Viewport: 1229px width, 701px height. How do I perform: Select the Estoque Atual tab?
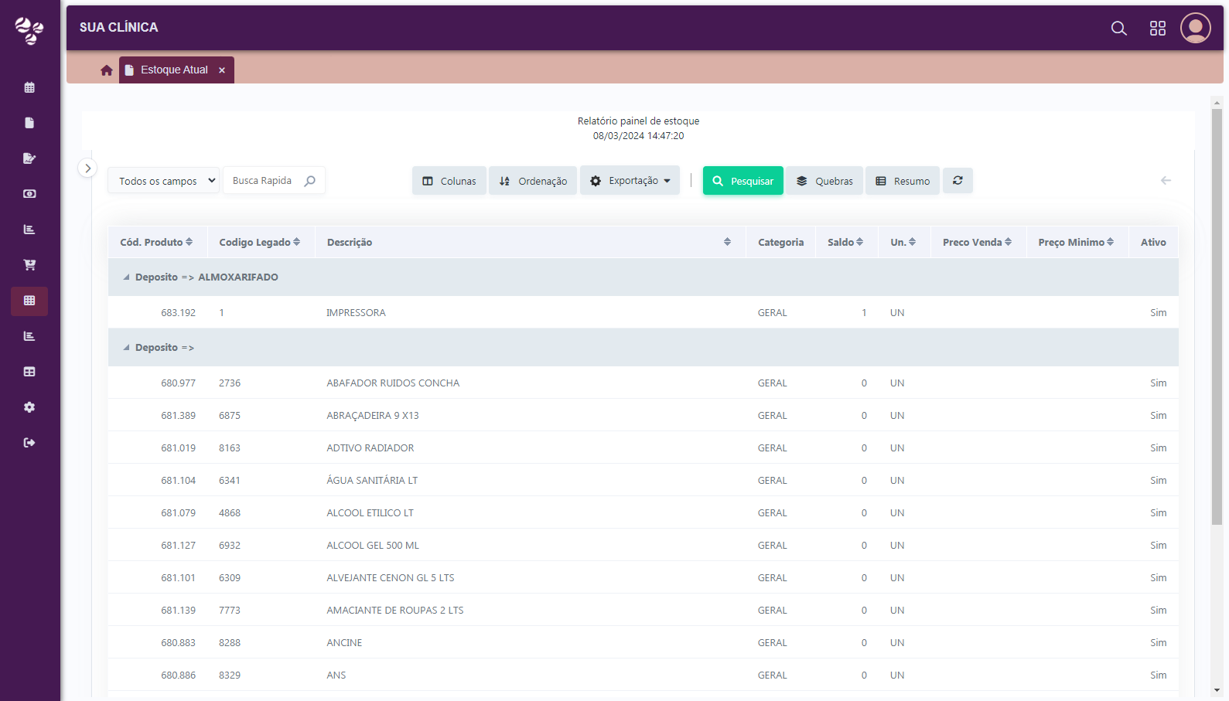173,70
